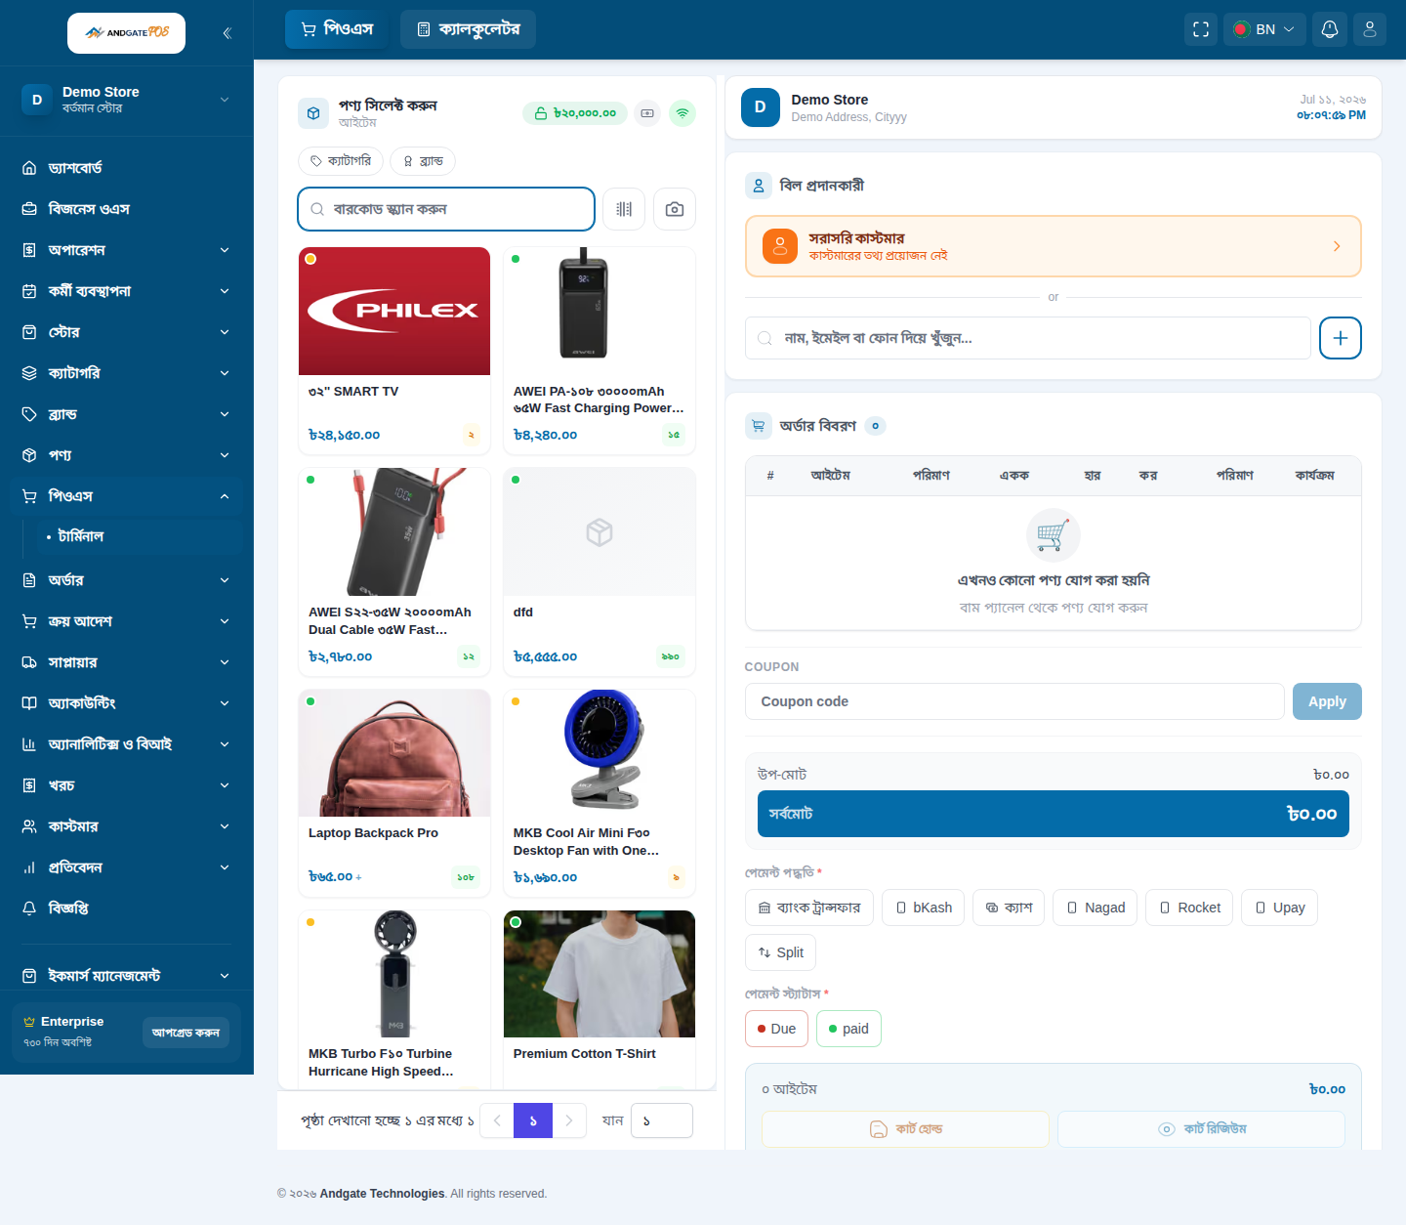The width and height of the screenshot is (1406, 1225).
Task: Click the প্রতিবেদন (Reports) bar-chart icon
Action: click(x=29, y=867)
